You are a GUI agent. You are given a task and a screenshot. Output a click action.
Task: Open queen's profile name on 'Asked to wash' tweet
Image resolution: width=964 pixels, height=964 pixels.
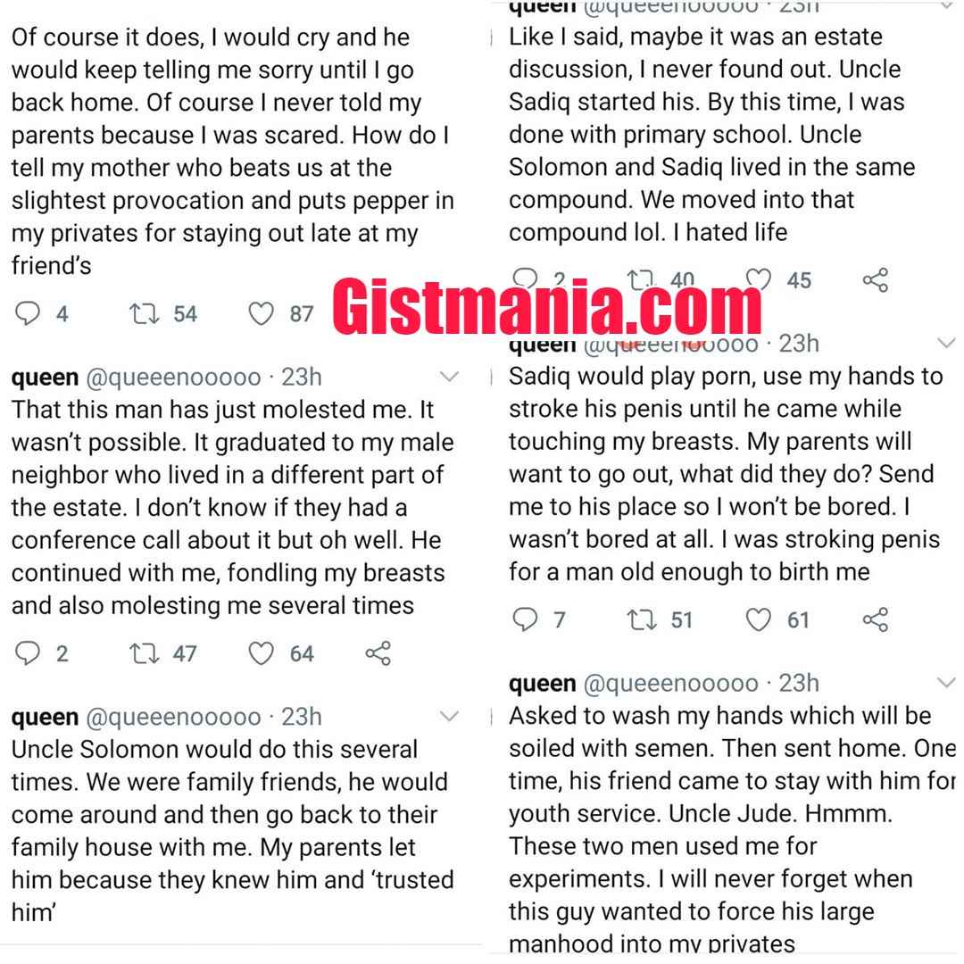coord(543,684)
